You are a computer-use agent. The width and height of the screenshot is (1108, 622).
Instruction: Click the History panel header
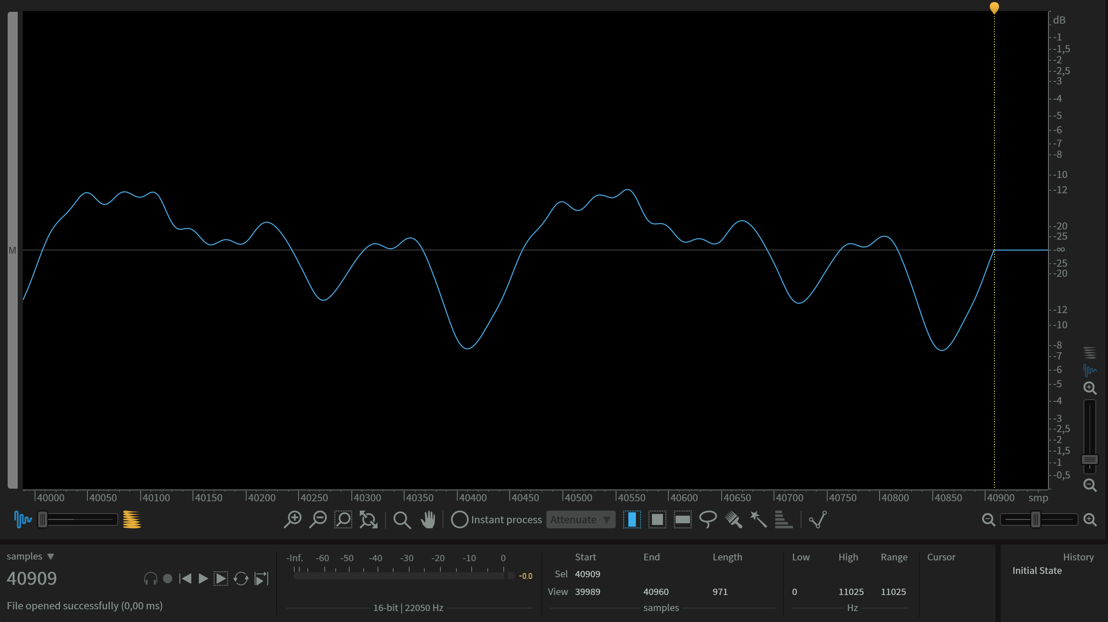(1078, 557)
